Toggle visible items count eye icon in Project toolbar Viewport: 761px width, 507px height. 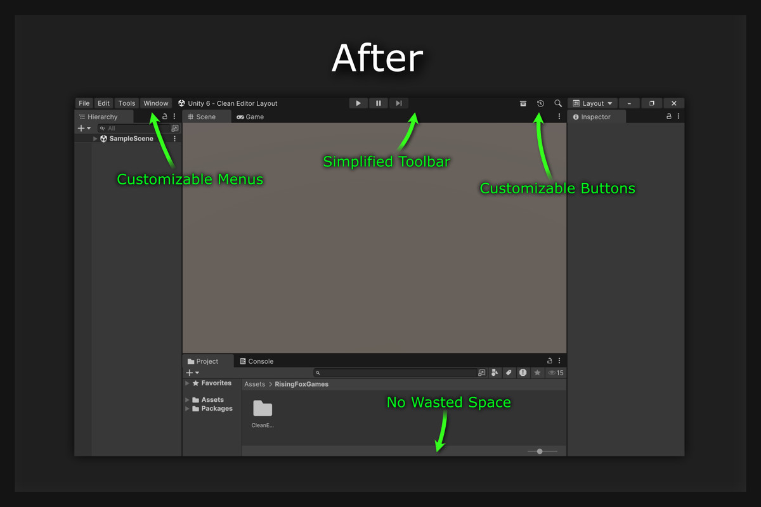[553, 373]
